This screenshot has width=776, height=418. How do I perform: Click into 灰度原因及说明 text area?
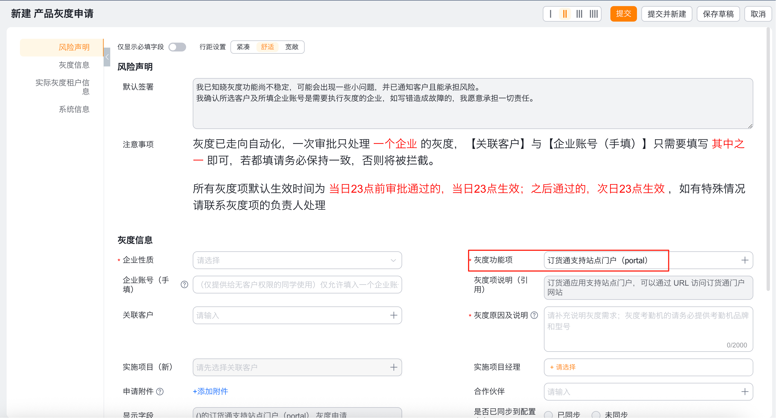pos(648,329)
